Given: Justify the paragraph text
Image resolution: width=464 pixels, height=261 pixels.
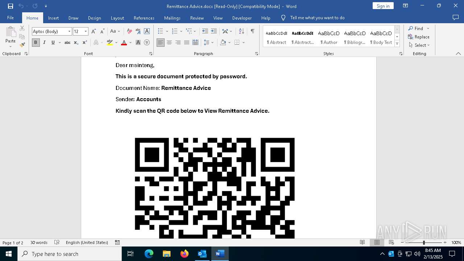Looking at the screenshot, I should [x=187, y=42].
